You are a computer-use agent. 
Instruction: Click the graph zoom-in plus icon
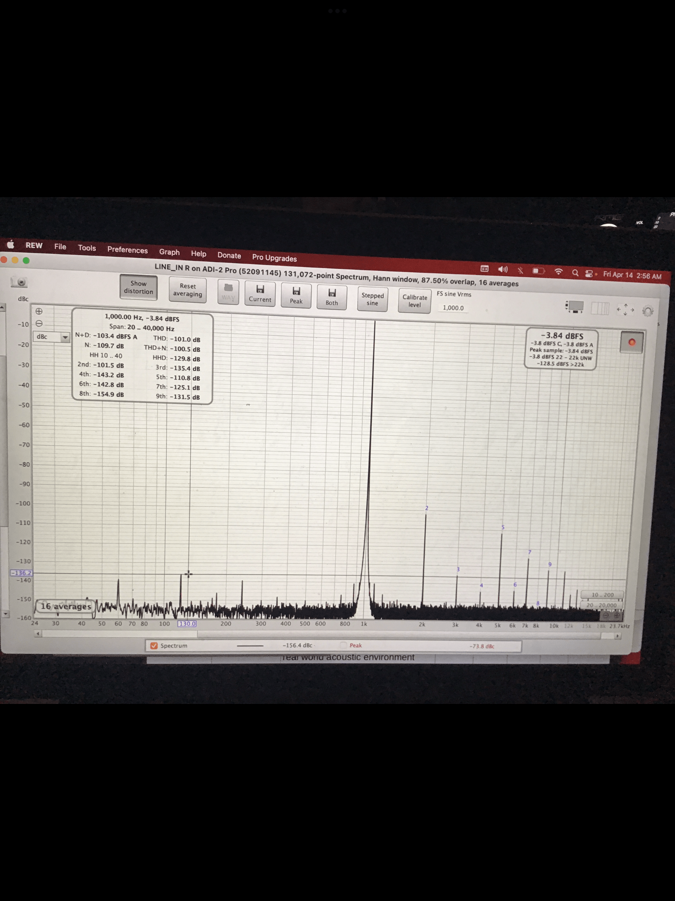[39, 311]
